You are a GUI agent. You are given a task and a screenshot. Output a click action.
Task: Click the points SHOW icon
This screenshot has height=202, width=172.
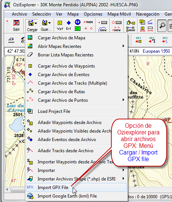click(116, 29)
